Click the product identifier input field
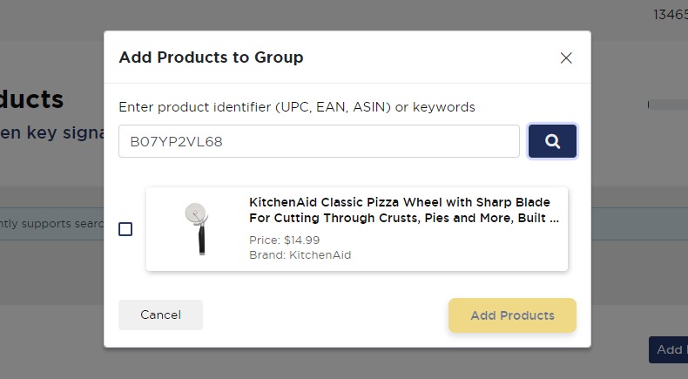688x379 pixels. tap(319, 141)
